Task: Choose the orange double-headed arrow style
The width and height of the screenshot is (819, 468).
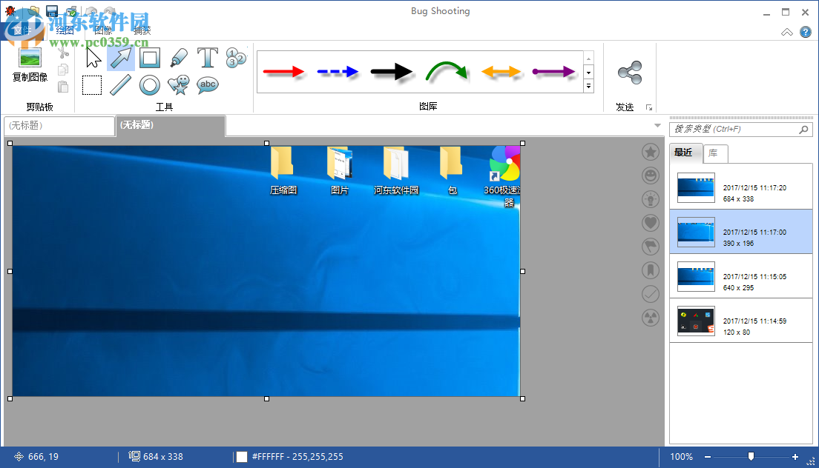Action: [501, 72]
